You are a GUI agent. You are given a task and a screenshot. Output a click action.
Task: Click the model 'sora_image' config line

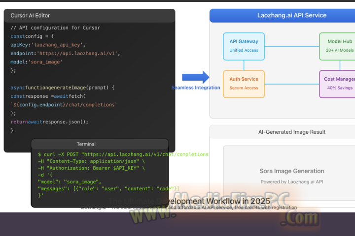(36, 62)
